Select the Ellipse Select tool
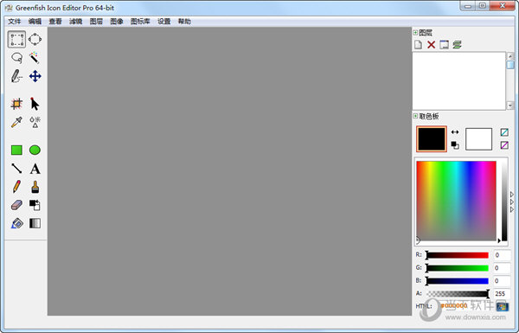Screen dimensions: 519x333 [35, 40]
